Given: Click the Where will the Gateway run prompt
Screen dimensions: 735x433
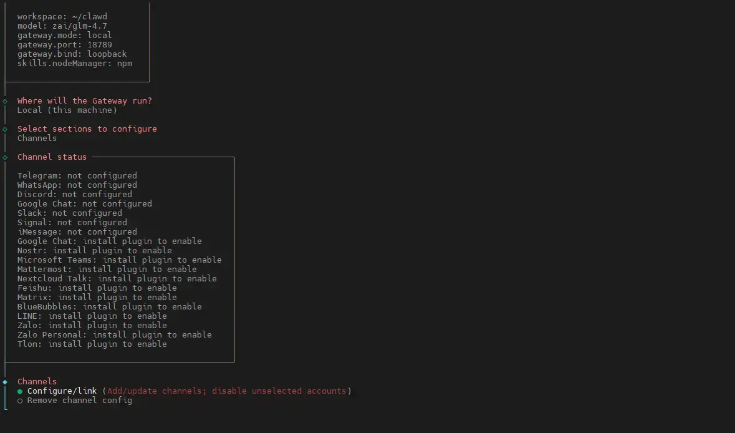Looking at the screenshot, I should point(84,101).
